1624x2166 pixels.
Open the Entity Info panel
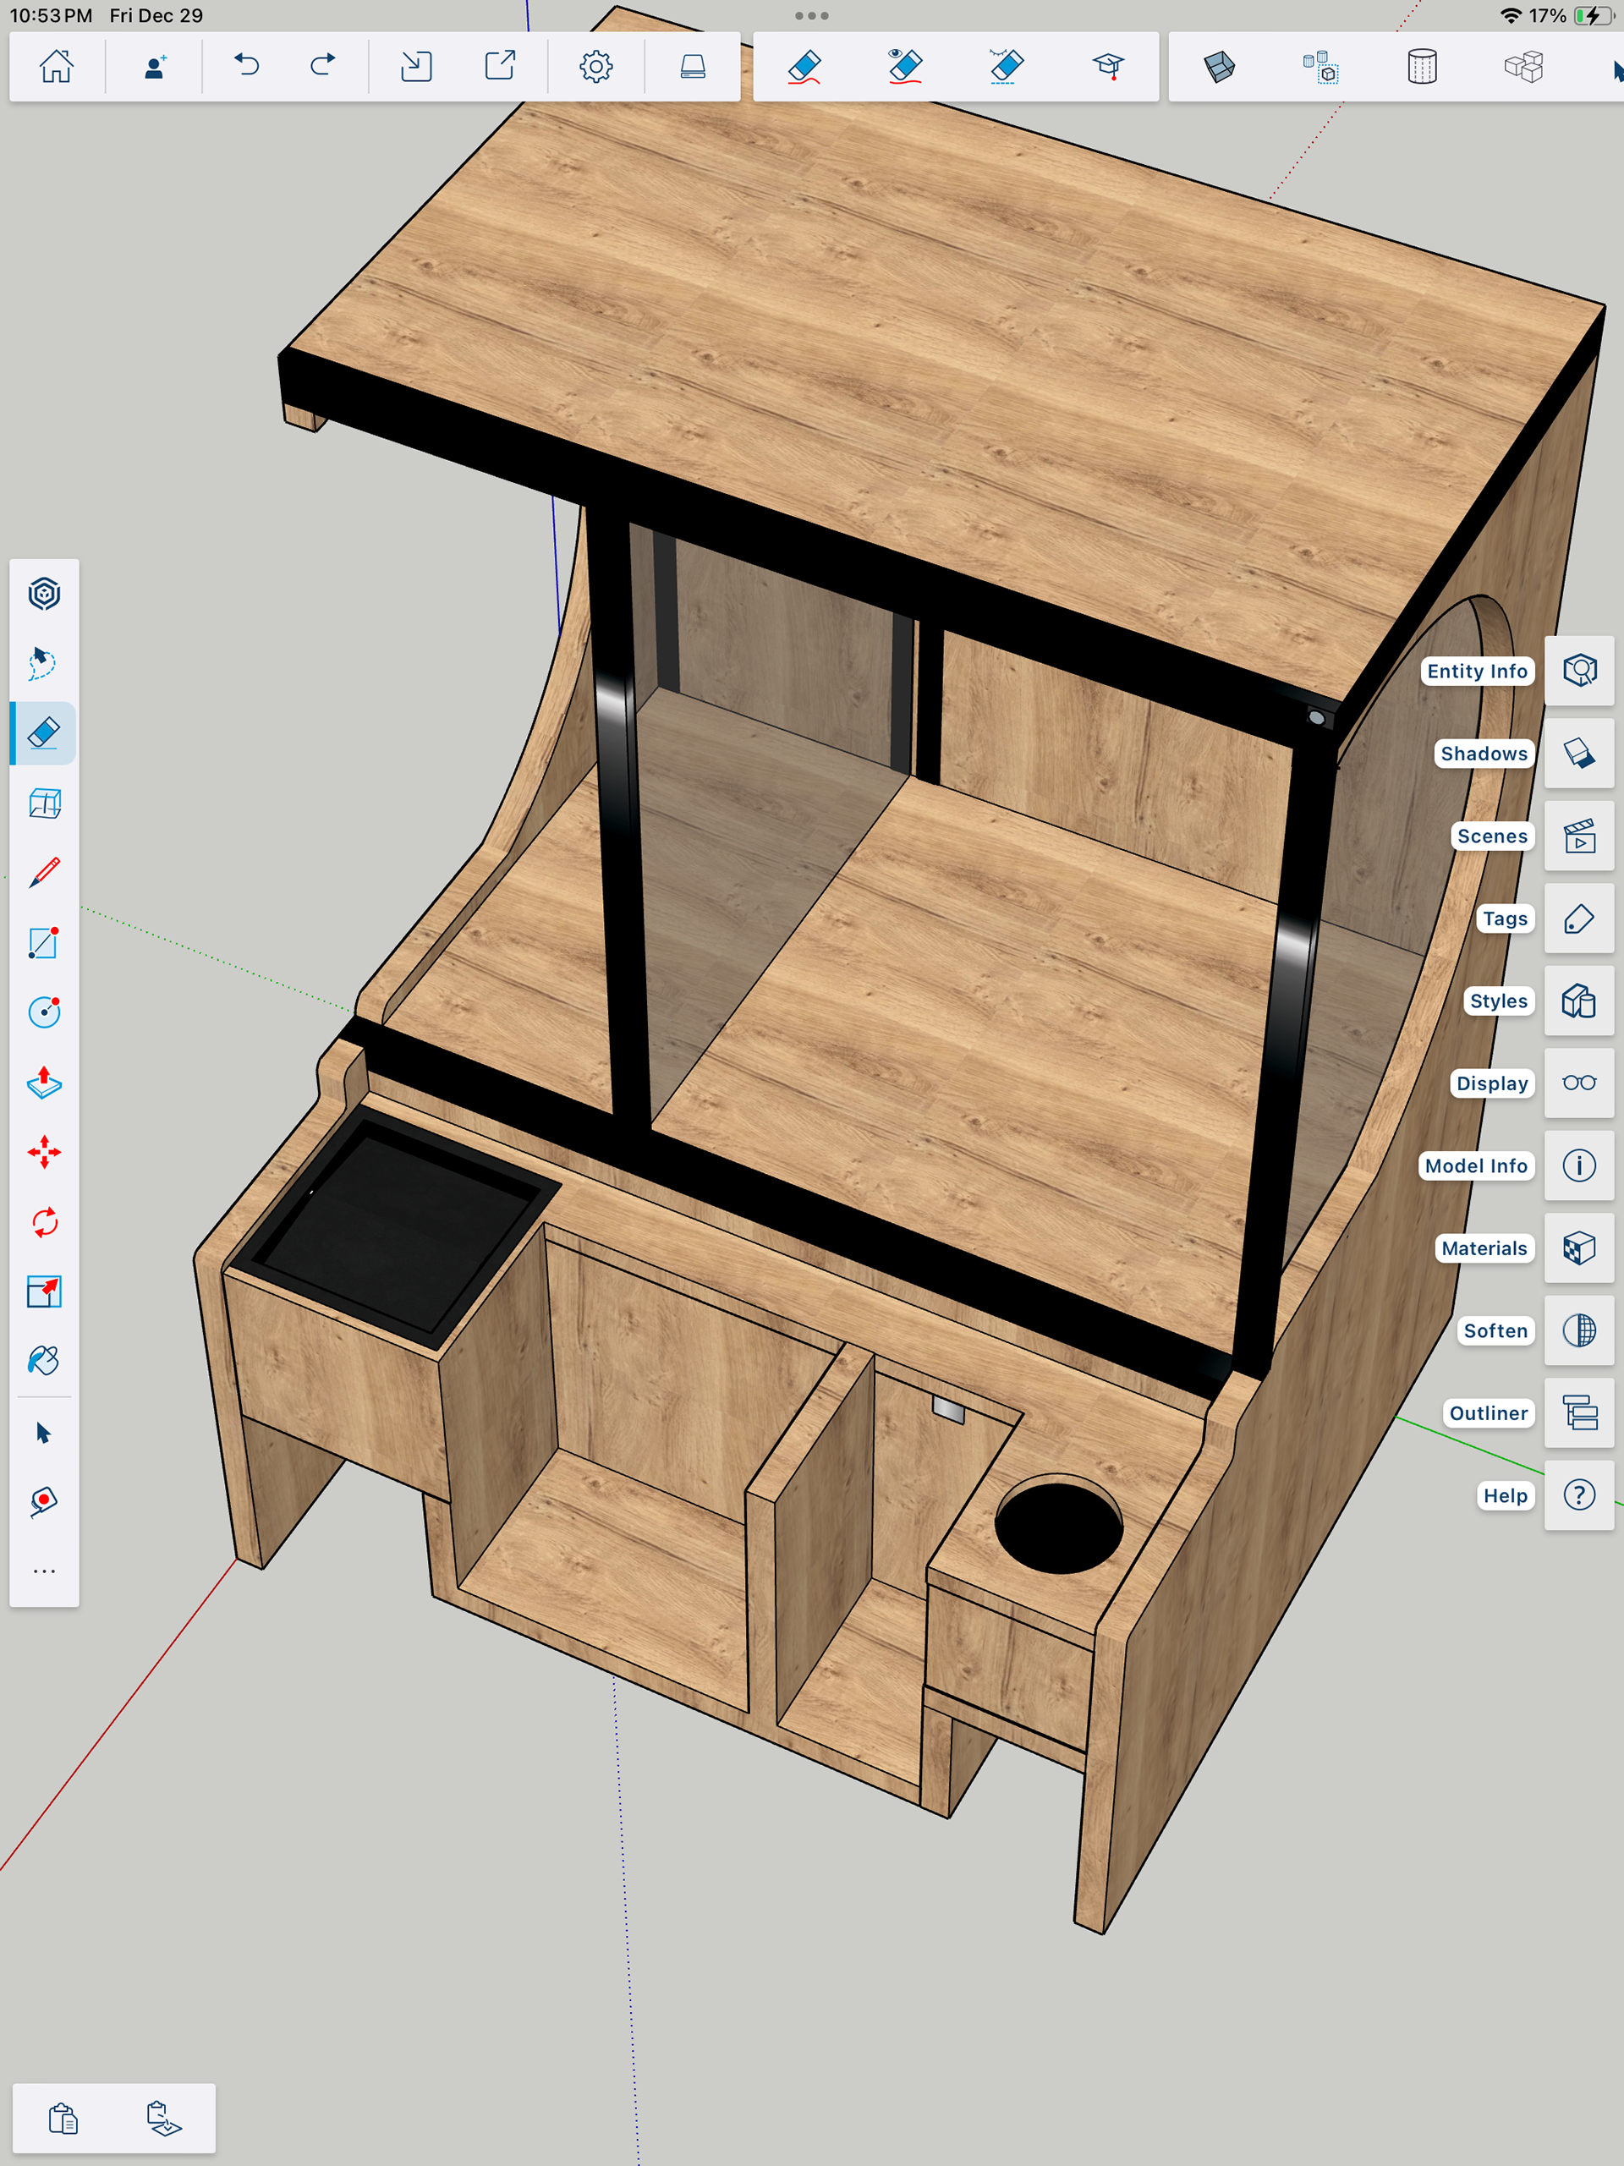[x=1578, y=671]
